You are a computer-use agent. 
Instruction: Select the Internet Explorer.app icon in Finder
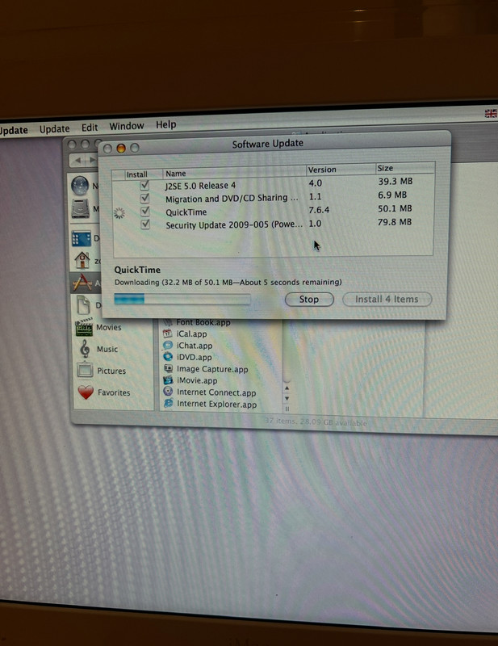click(168, 403)
